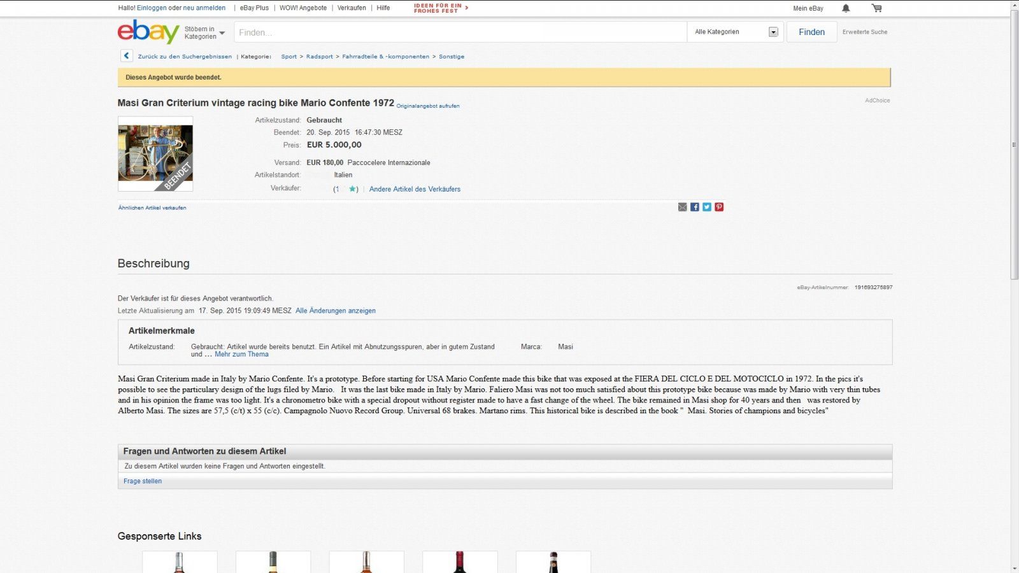Image resolution: width=1019 pixels, height=573 pixels.
Task: Click seller's feedback star icon
Action: click(x=352, y=189)
